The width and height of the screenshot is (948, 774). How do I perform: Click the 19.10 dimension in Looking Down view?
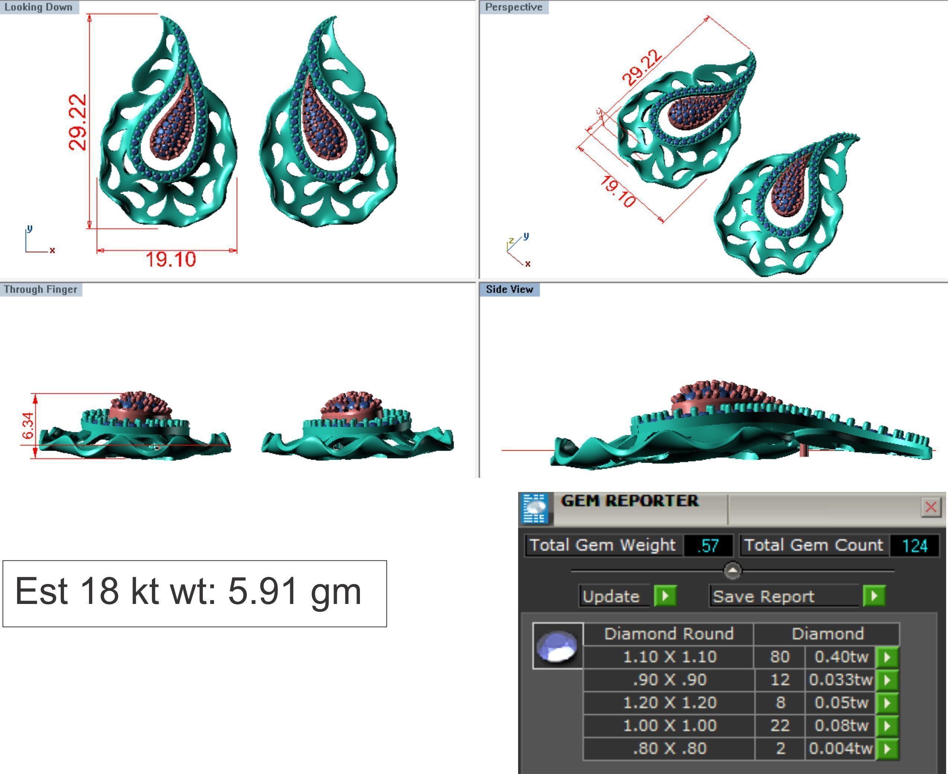(171, 259)
